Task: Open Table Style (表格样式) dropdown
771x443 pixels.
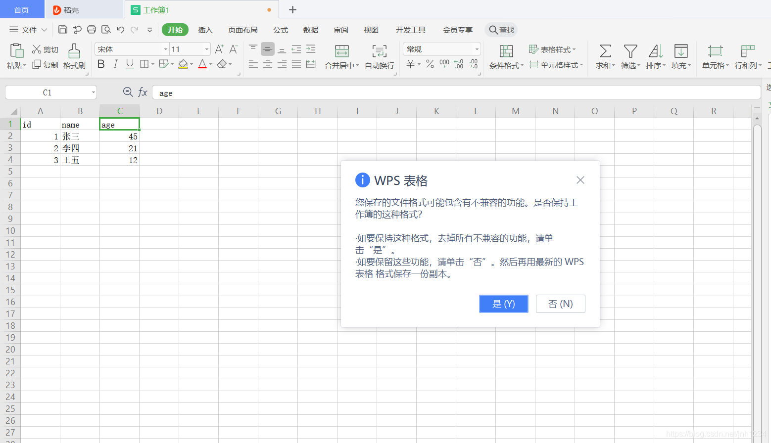Action: point(552,49)
